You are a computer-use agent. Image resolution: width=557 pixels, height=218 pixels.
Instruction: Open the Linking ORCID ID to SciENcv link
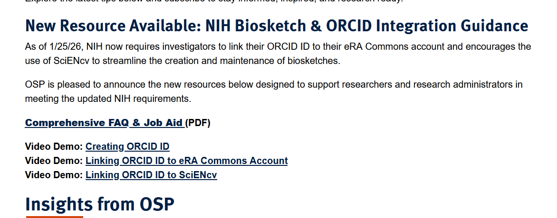[151, 175]
